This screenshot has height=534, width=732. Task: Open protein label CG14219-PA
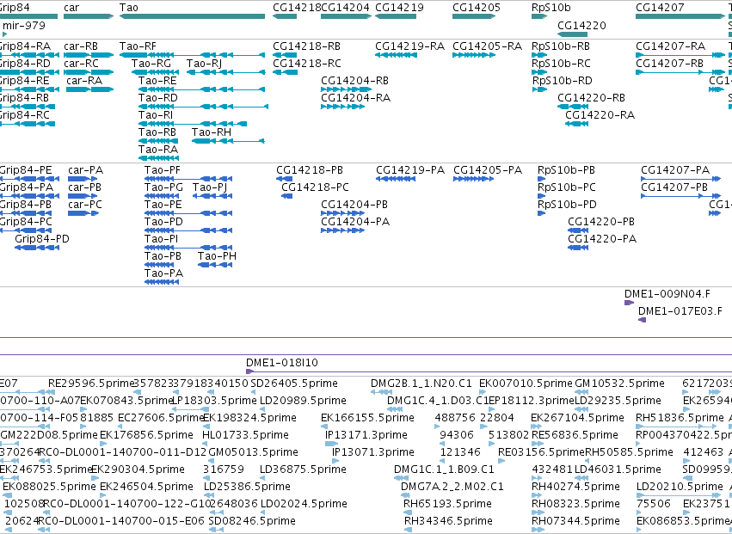(x=410, y=170)
